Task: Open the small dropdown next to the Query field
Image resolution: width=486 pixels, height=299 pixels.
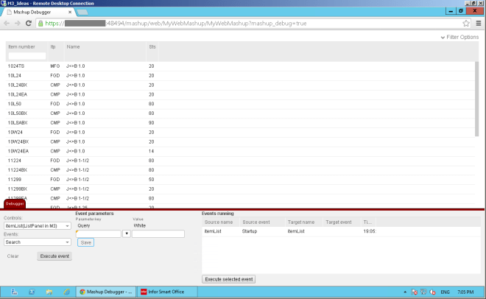Action: (x=126, y=234)
